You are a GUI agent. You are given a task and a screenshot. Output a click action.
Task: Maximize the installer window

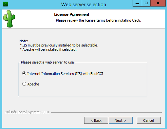pyautogui.click(x=146, y=3)
